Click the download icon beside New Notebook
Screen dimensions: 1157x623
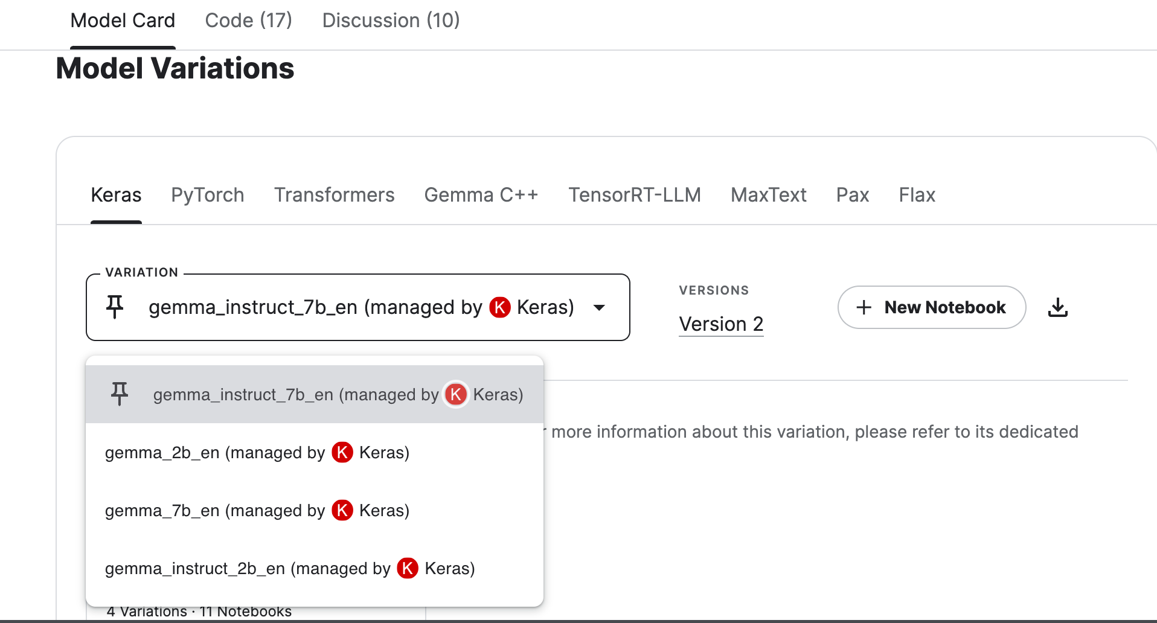(1057, 307)
